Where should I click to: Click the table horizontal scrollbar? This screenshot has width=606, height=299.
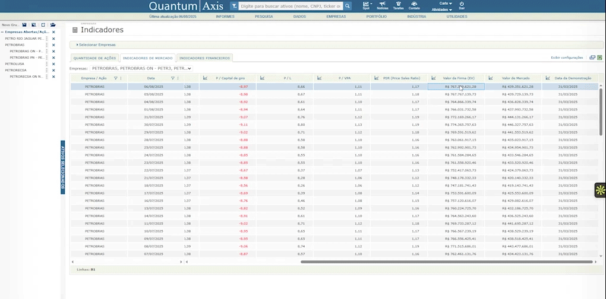(446, 262)
